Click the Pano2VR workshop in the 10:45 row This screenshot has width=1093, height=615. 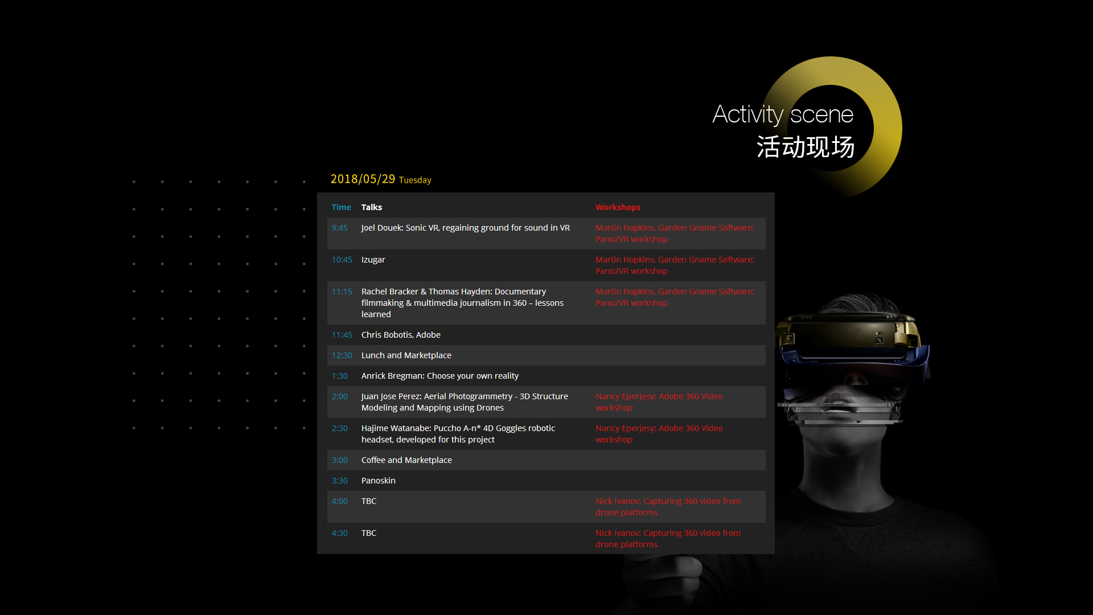pos(675,265)
